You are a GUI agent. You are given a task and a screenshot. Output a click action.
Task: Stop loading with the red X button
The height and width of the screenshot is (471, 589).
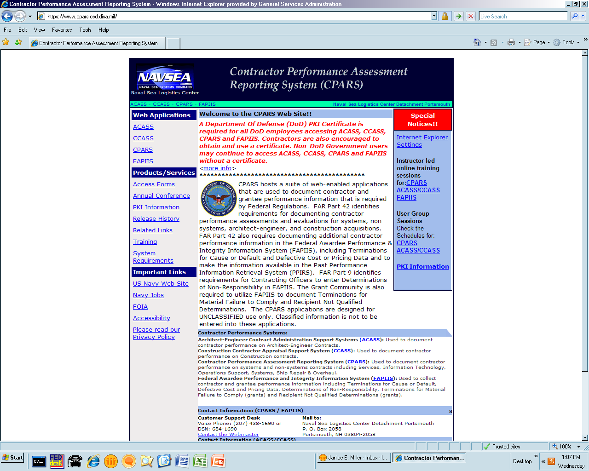pos(471,16)
